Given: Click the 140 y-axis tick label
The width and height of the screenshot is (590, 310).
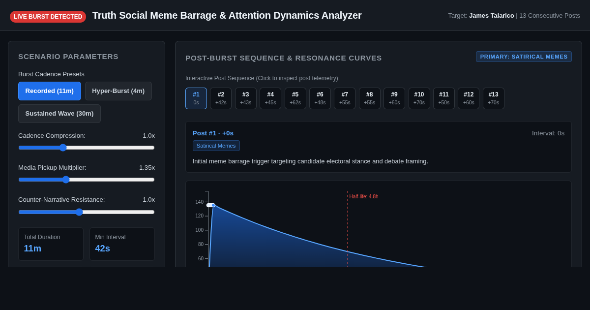Looking at the screenshot, I should 199,202.
